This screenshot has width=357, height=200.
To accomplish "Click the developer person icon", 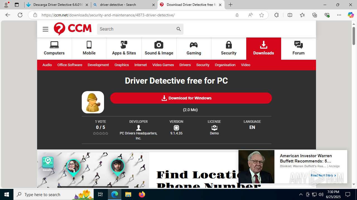I will click(x=138, y=128).
